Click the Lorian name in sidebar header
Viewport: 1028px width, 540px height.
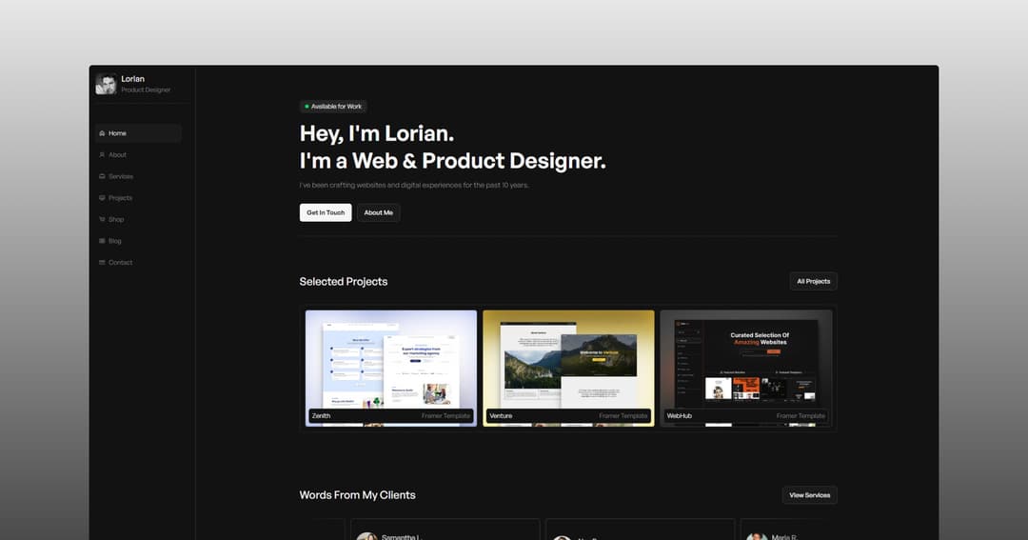tap(132, 79)
